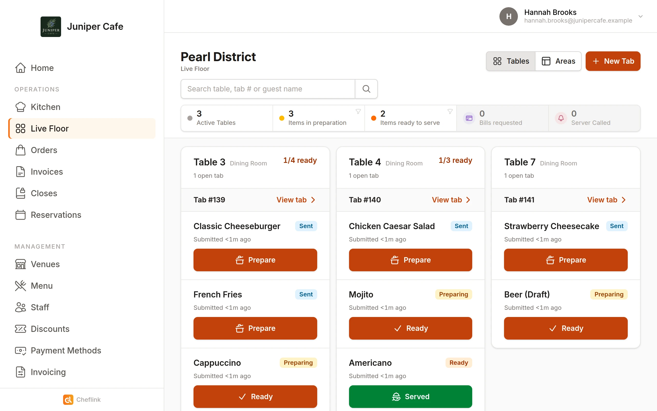Filter by Items in preparation funnel icon
Image resolution: width=657 pixels, height=411 pixels.
tap(358, 111)
